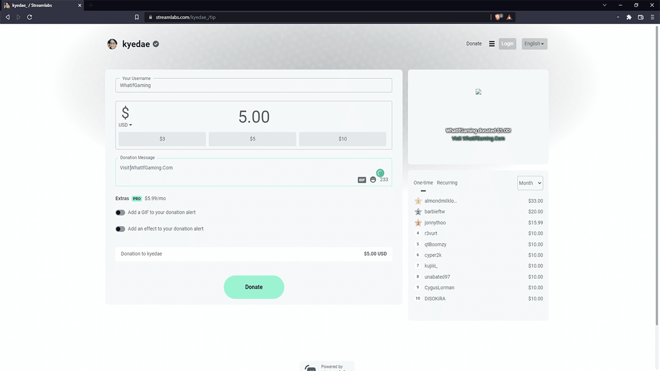Screen dimensions: 660x371
Task: Click the green Grammarly circle icon
Action: 380,173
